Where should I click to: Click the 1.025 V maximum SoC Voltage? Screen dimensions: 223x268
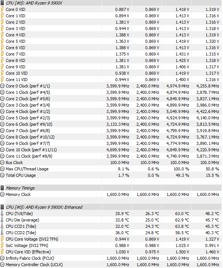pos(182,245)
